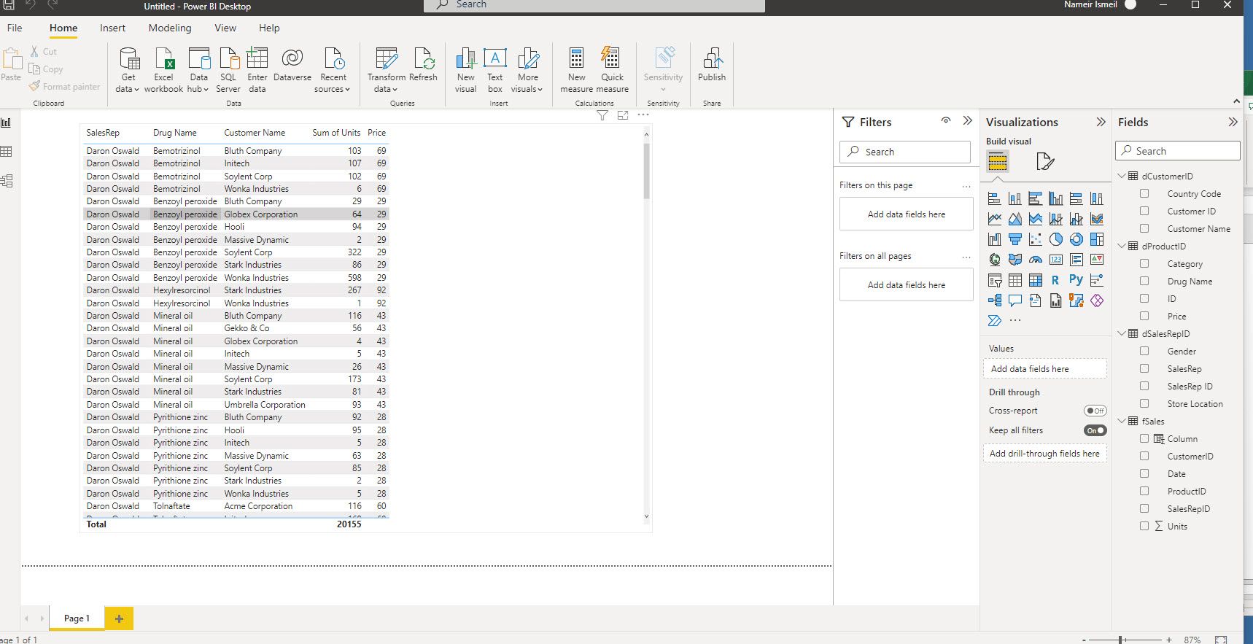This screenshot has width=1253, height=644.
Task: Check the Store Location field
Action: click(x=1144, y=404)
